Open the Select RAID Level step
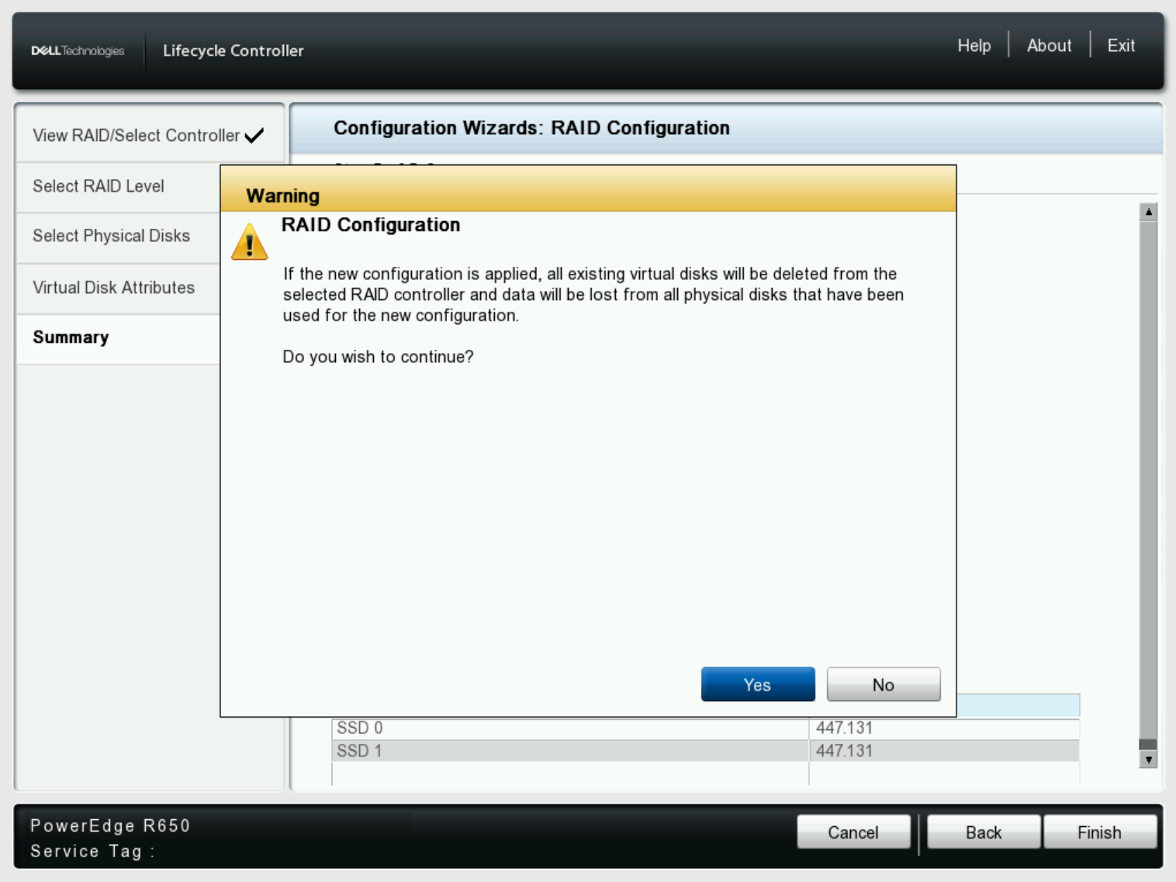The image size is (1176, 882). pos(97,186)
